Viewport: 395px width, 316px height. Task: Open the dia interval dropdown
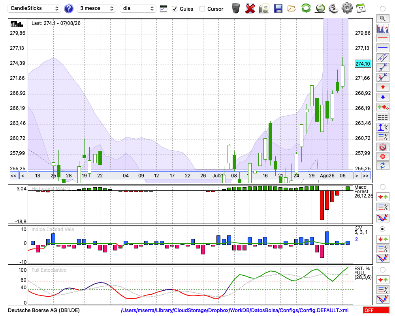pos(138,8)
